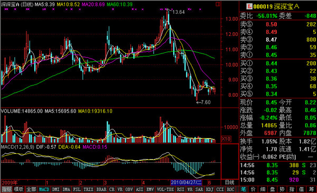Click the X10 volume scale label
Screen dimensions: 317x193
point(226,139)
